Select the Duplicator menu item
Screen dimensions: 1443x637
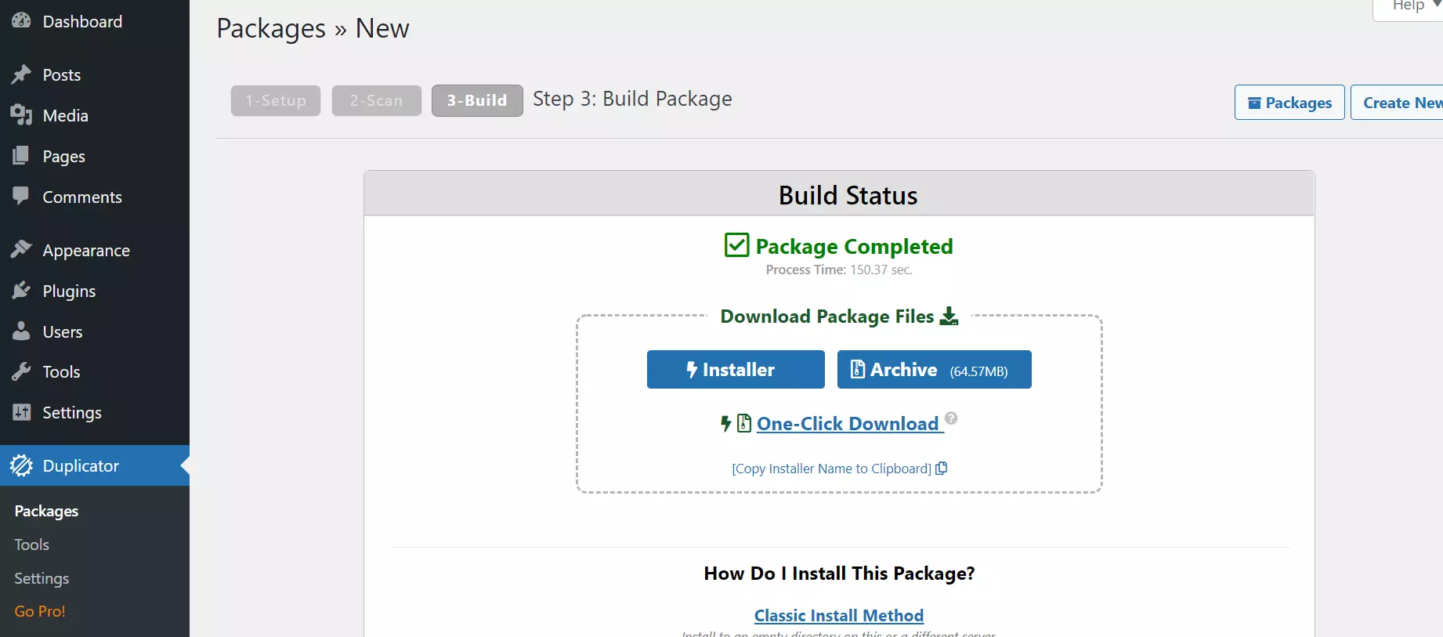pos(95,465)
